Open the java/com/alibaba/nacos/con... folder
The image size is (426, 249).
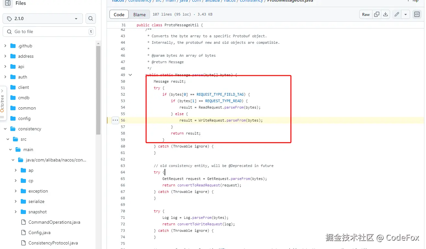point(56,160)
